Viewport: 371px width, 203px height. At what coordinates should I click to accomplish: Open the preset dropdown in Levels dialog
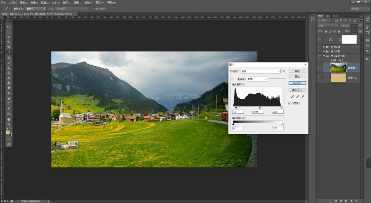pyautogui.click(x=261, y=71)
